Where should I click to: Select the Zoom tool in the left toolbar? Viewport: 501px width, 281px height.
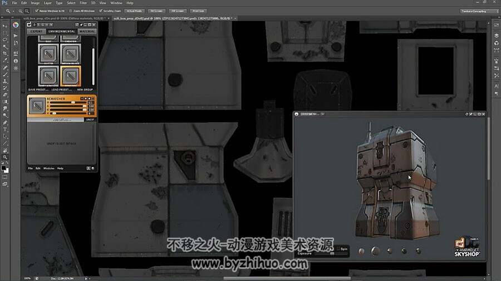(x=5, y=157)
